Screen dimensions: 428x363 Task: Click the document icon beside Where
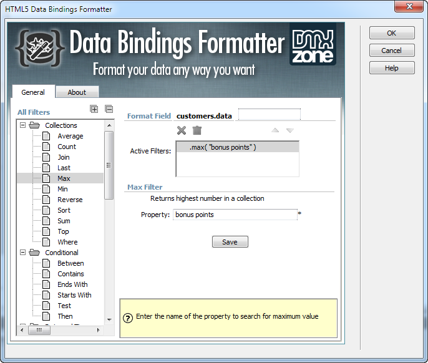click(46, 242)
